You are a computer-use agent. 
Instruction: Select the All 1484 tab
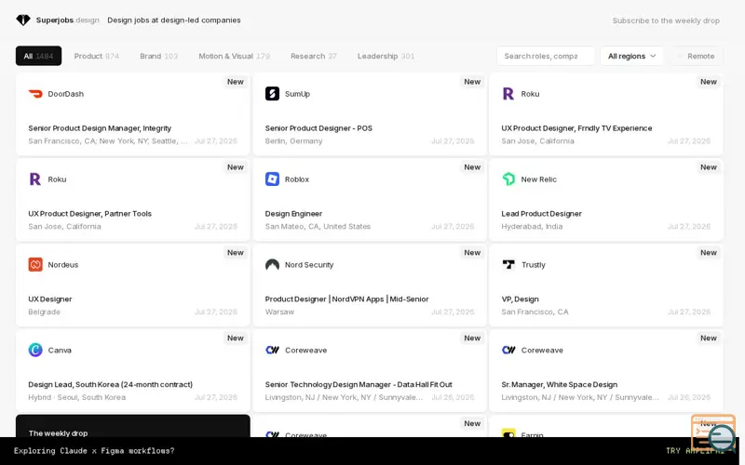(38, 56)
